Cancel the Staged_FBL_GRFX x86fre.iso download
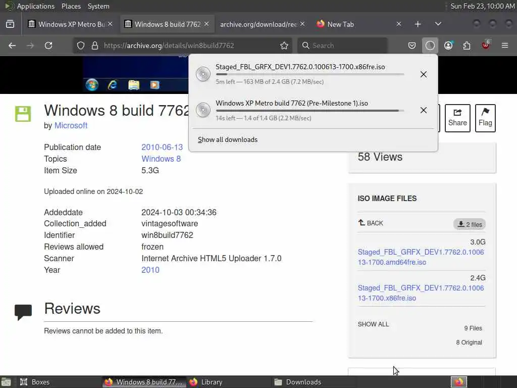 (424, 74)
